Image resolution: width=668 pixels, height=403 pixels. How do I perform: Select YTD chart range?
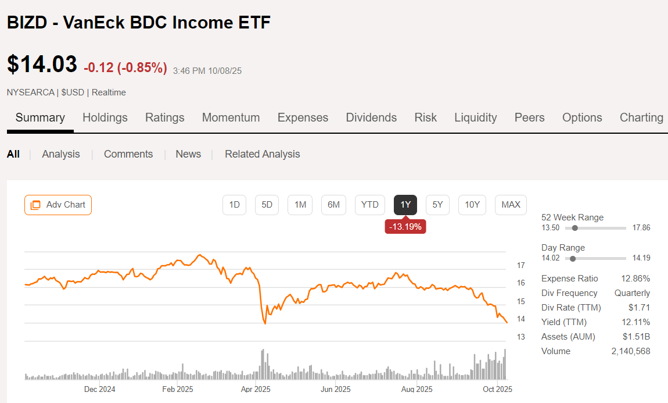(369, 205)
